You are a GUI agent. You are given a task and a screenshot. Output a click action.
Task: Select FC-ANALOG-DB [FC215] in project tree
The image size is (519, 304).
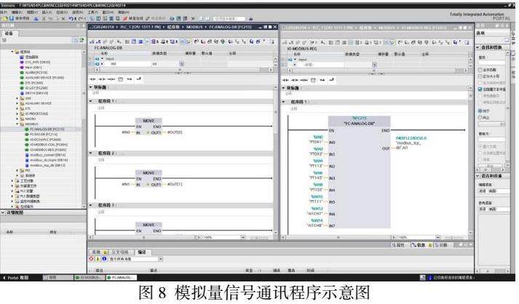[44, 129]
